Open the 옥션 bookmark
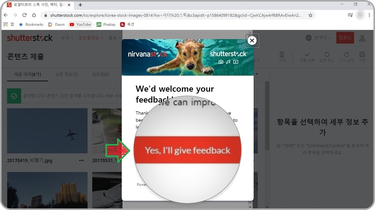Viewport: 375px width, 210px height. [127, 24]
